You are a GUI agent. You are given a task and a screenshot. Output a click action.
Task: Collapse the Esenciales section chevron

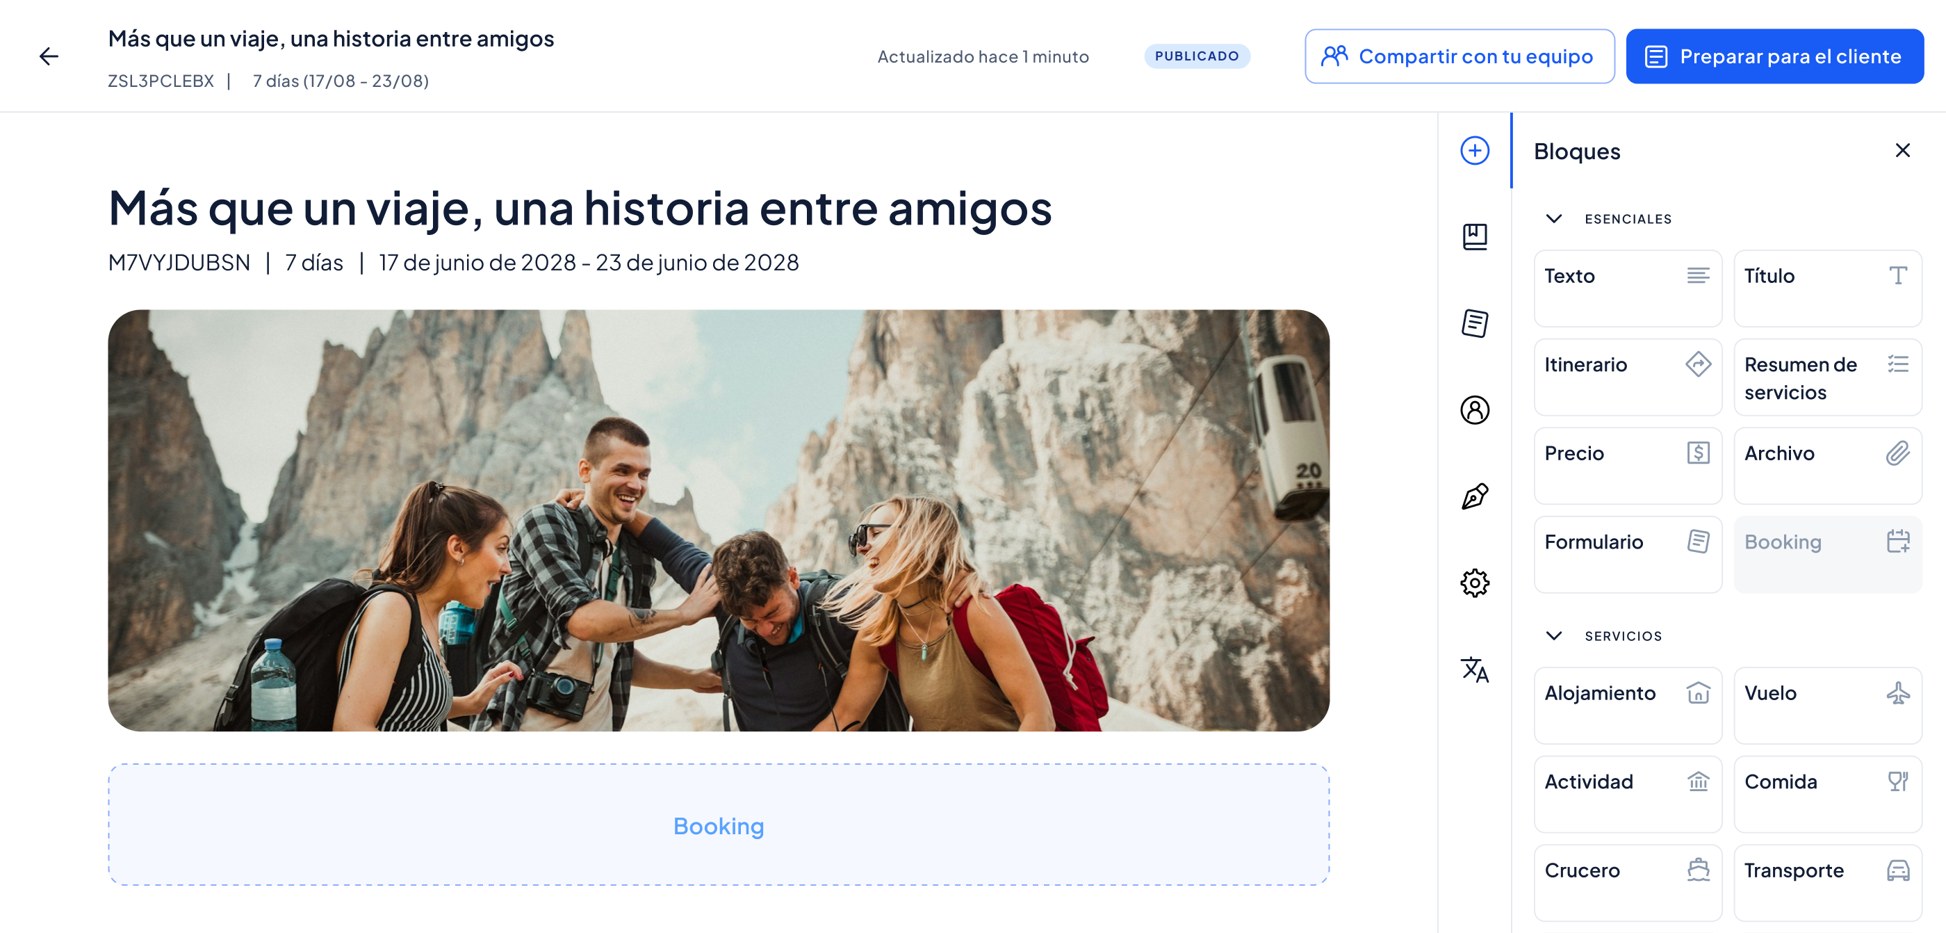(x=1554, y=219)
